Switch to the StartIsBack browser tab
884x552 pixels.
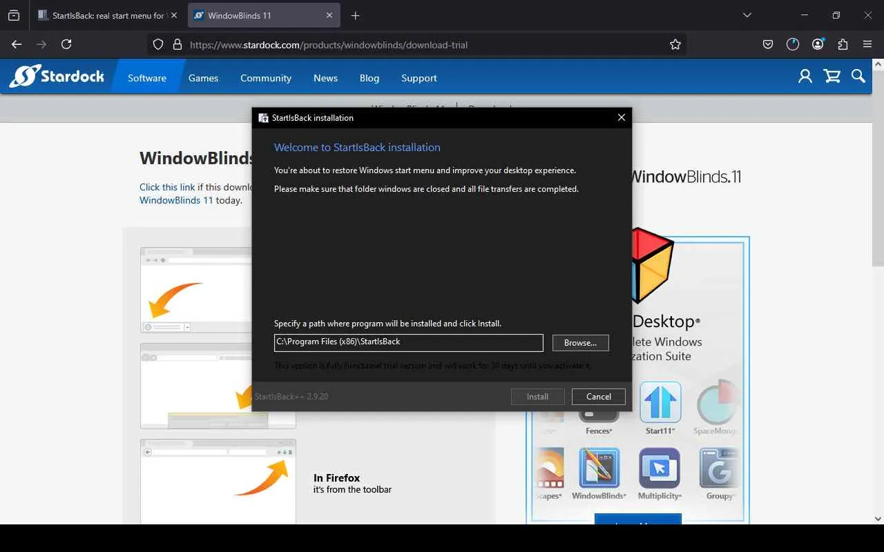tap(108, 15)
